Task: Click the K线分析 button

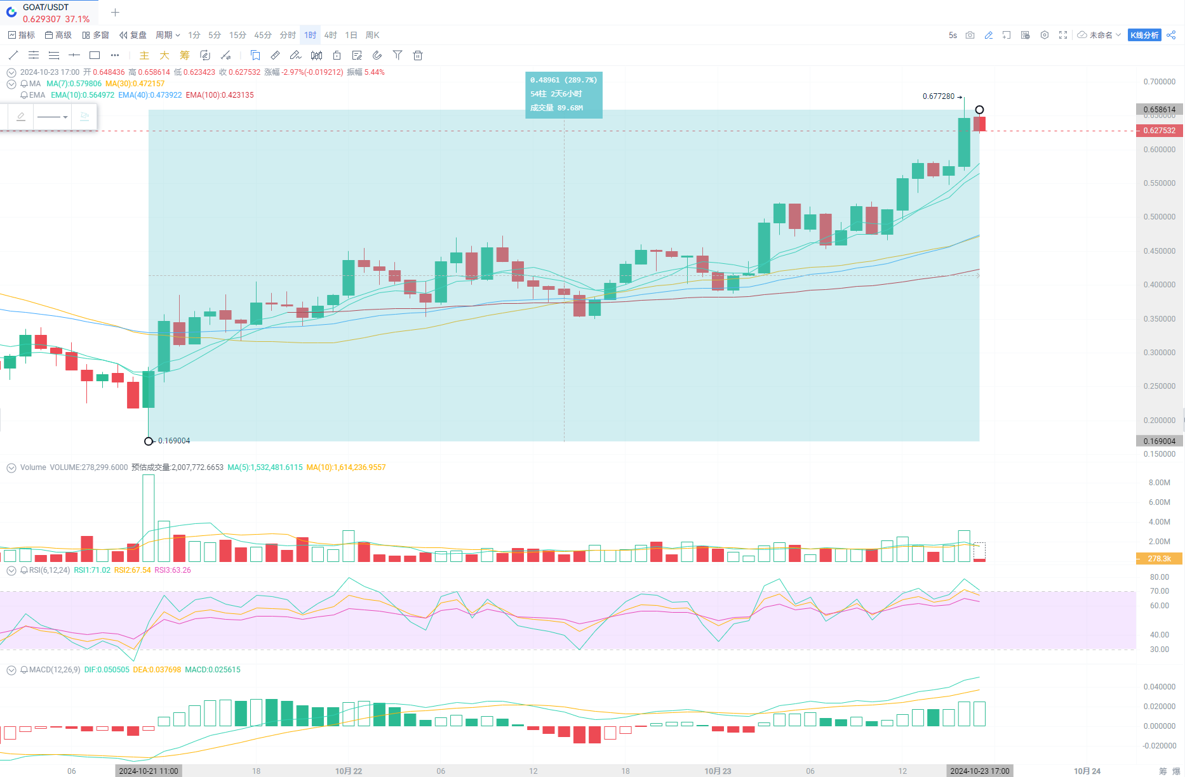Action: pos(1144,35)
